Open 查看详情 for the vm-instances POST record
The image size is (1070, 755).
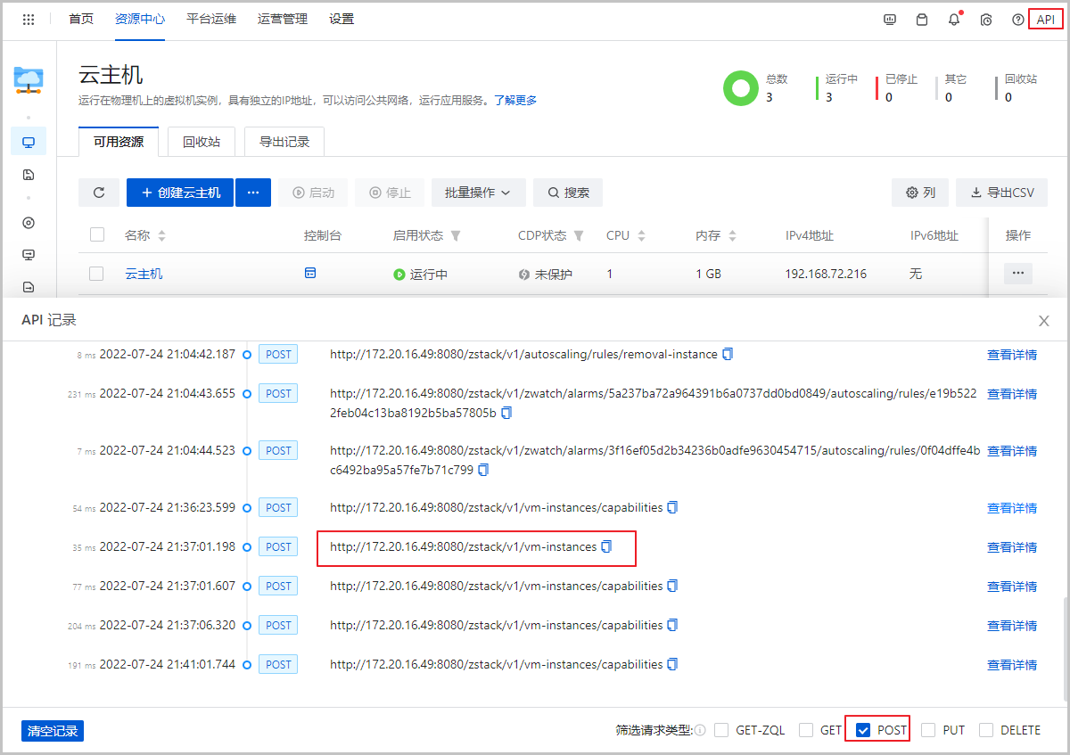click(1012, 546)
